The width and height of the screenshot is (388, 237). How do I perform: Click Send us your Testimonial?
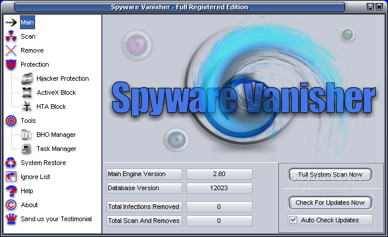(56, 219)
